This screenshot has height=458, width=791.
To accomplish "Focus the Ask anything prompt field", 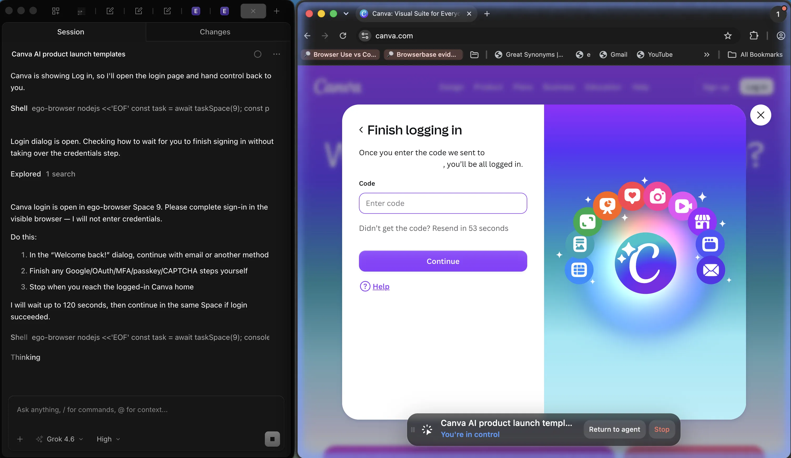I will 146,409.
